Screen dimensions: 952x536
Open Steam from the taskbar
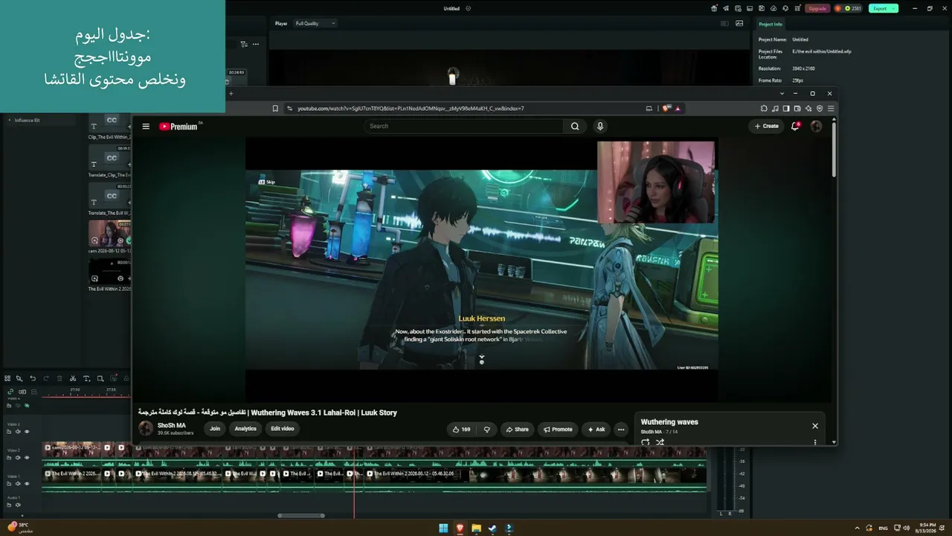coord(492,529)
